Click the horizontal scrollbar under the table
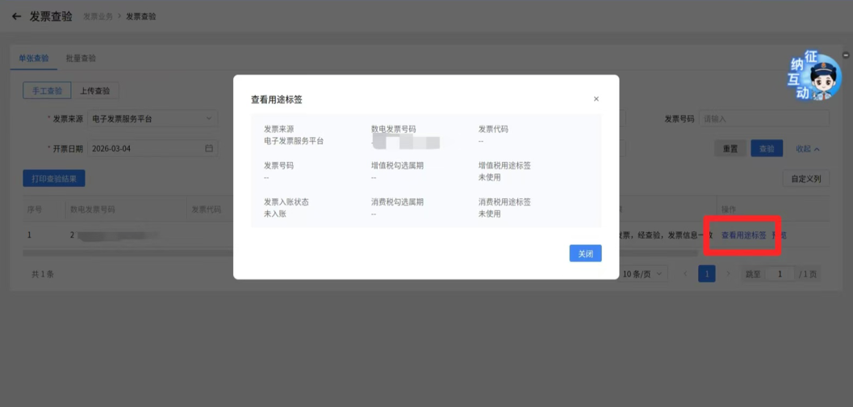 [x=360, y=253]
